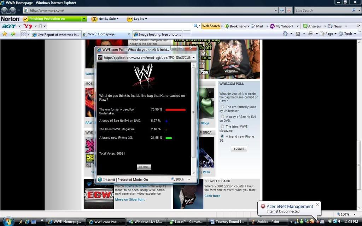Viewport: 362px width, 226px height.
Task: Open Quick Tabs grid icon
Action: coord(23,34)
